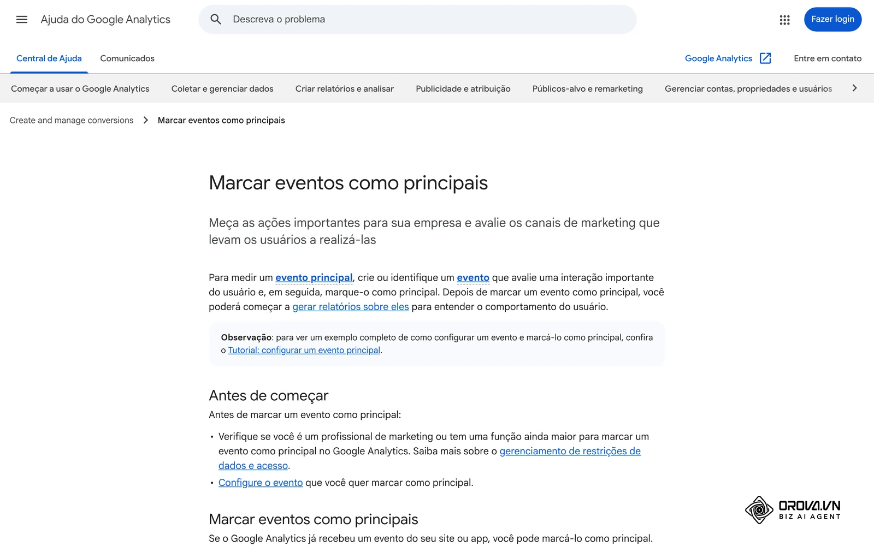Open the Google apps grid

tap(784, 20)
